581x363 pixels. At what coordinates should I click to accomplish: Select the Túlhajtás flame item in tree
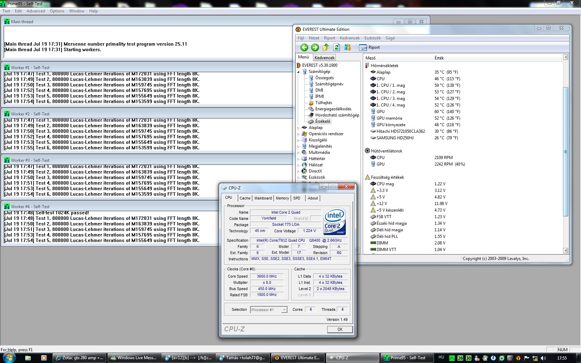tap(320, 103)
